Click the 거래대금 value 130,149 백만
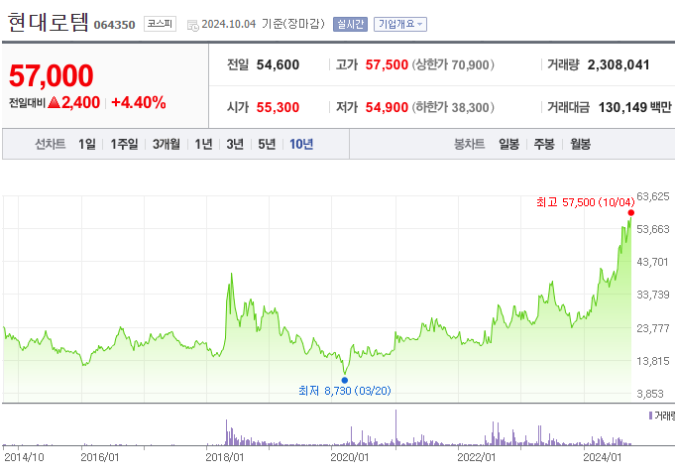This screenshot has width=675, height=476. tap(635, 107)
